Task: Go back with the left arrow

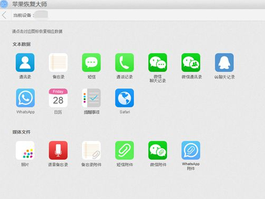Action: [x=4, y=15]
